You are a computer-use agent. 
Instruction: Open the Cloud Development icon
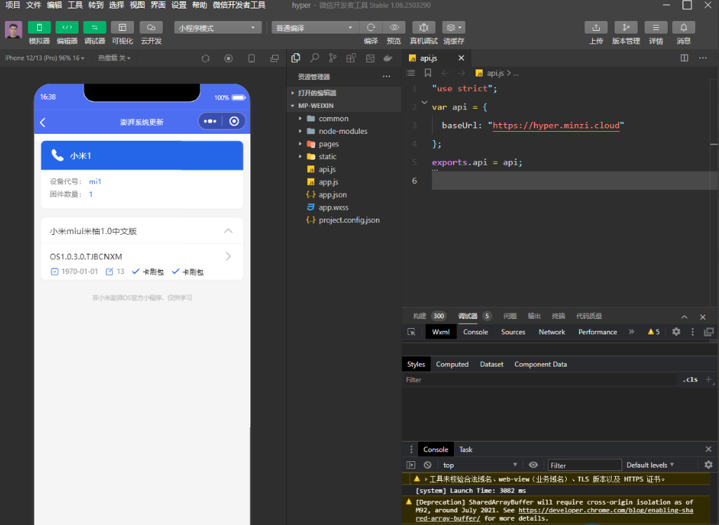[151, 27]
